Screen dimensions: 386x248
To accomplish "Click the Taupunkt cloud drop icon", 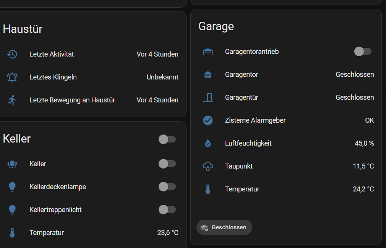I will click(208, 166).
